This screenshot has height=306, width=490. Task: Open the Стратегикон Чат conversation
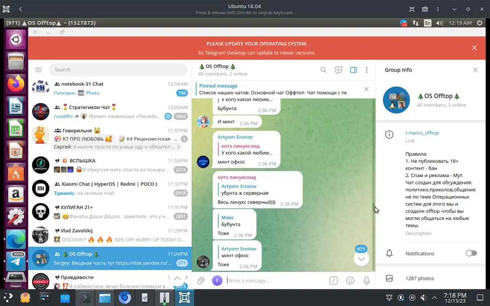tap(110, 112)
